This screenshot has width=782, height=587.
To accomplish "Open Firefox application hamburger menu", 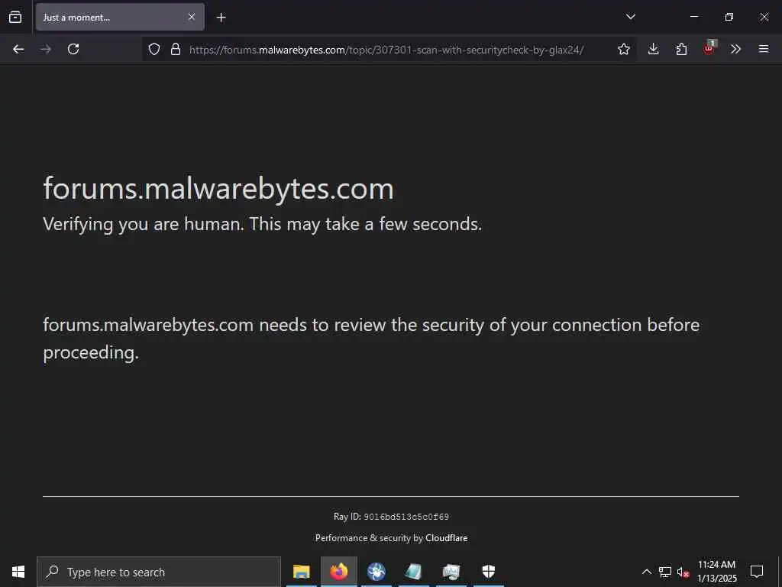I will [764, 49].
